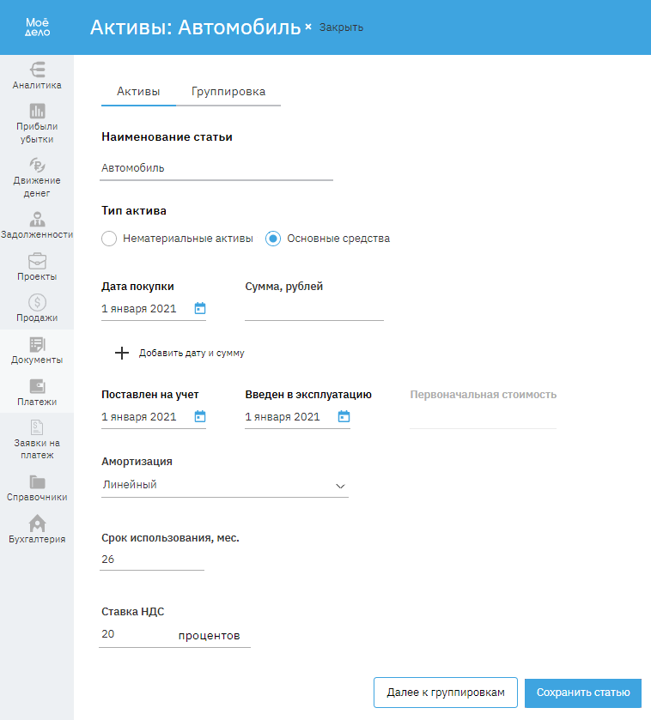This screenshot has width=651, height=720.
Task: Click the Моё дело logo
Action: [37, 27]
